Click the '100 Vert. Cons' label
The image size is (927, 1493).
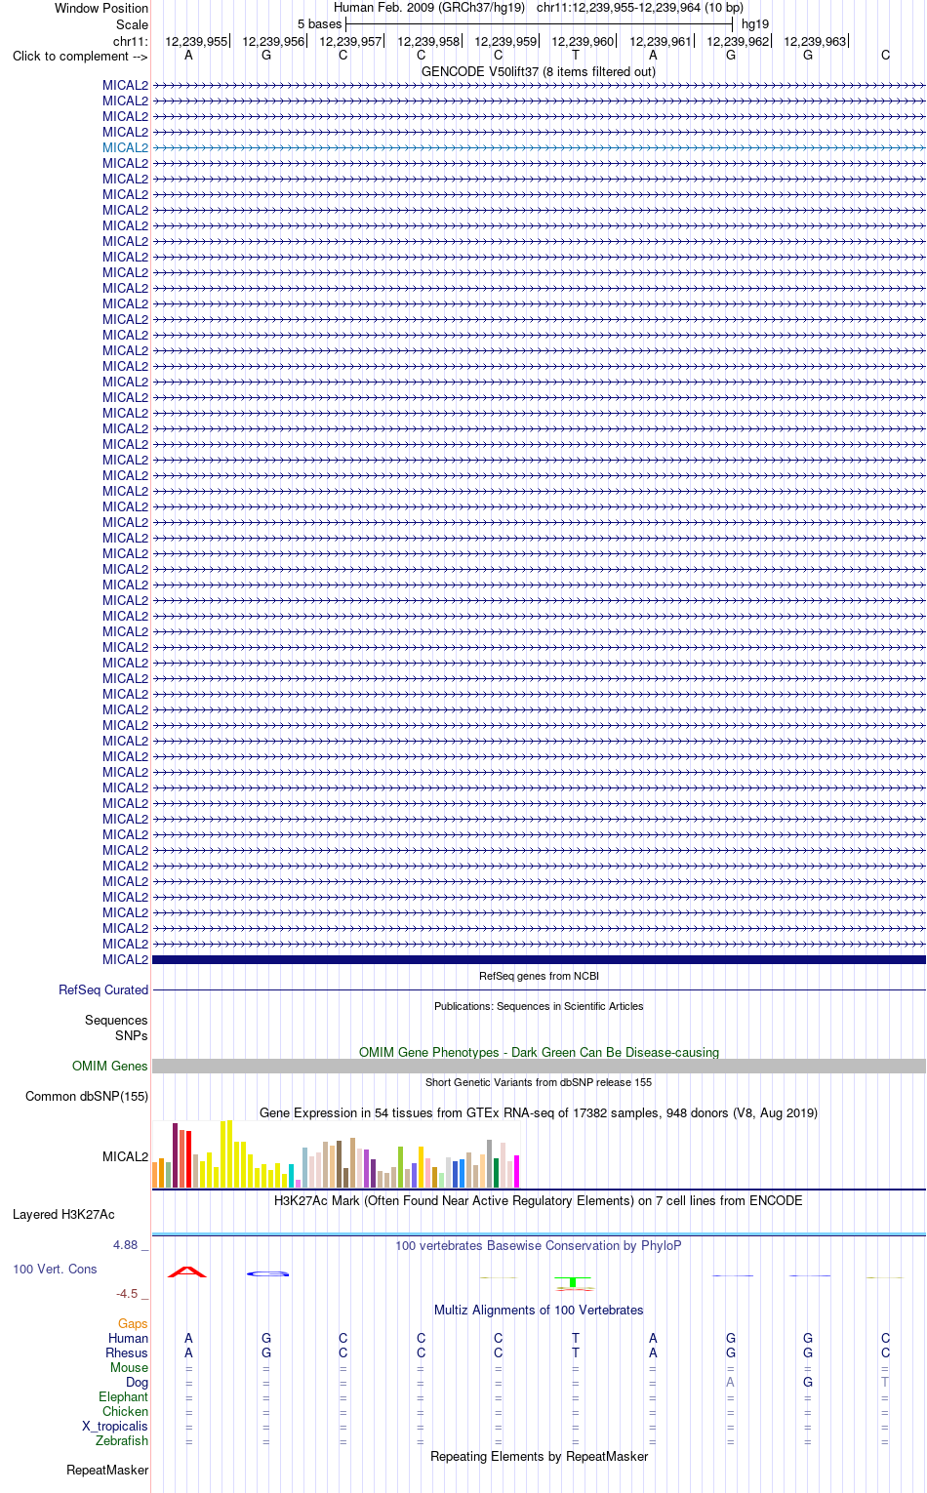pos(55,1269)
